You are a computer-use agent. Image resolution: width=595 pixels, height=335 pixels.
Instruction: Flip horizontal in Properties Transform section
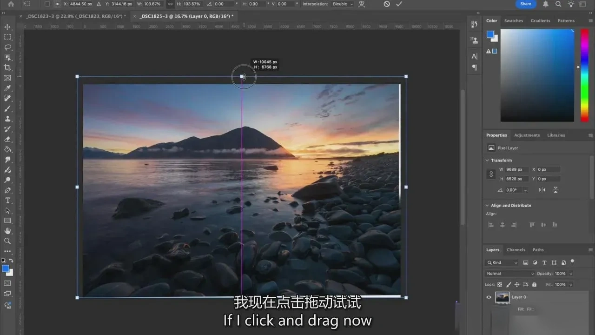542,190
